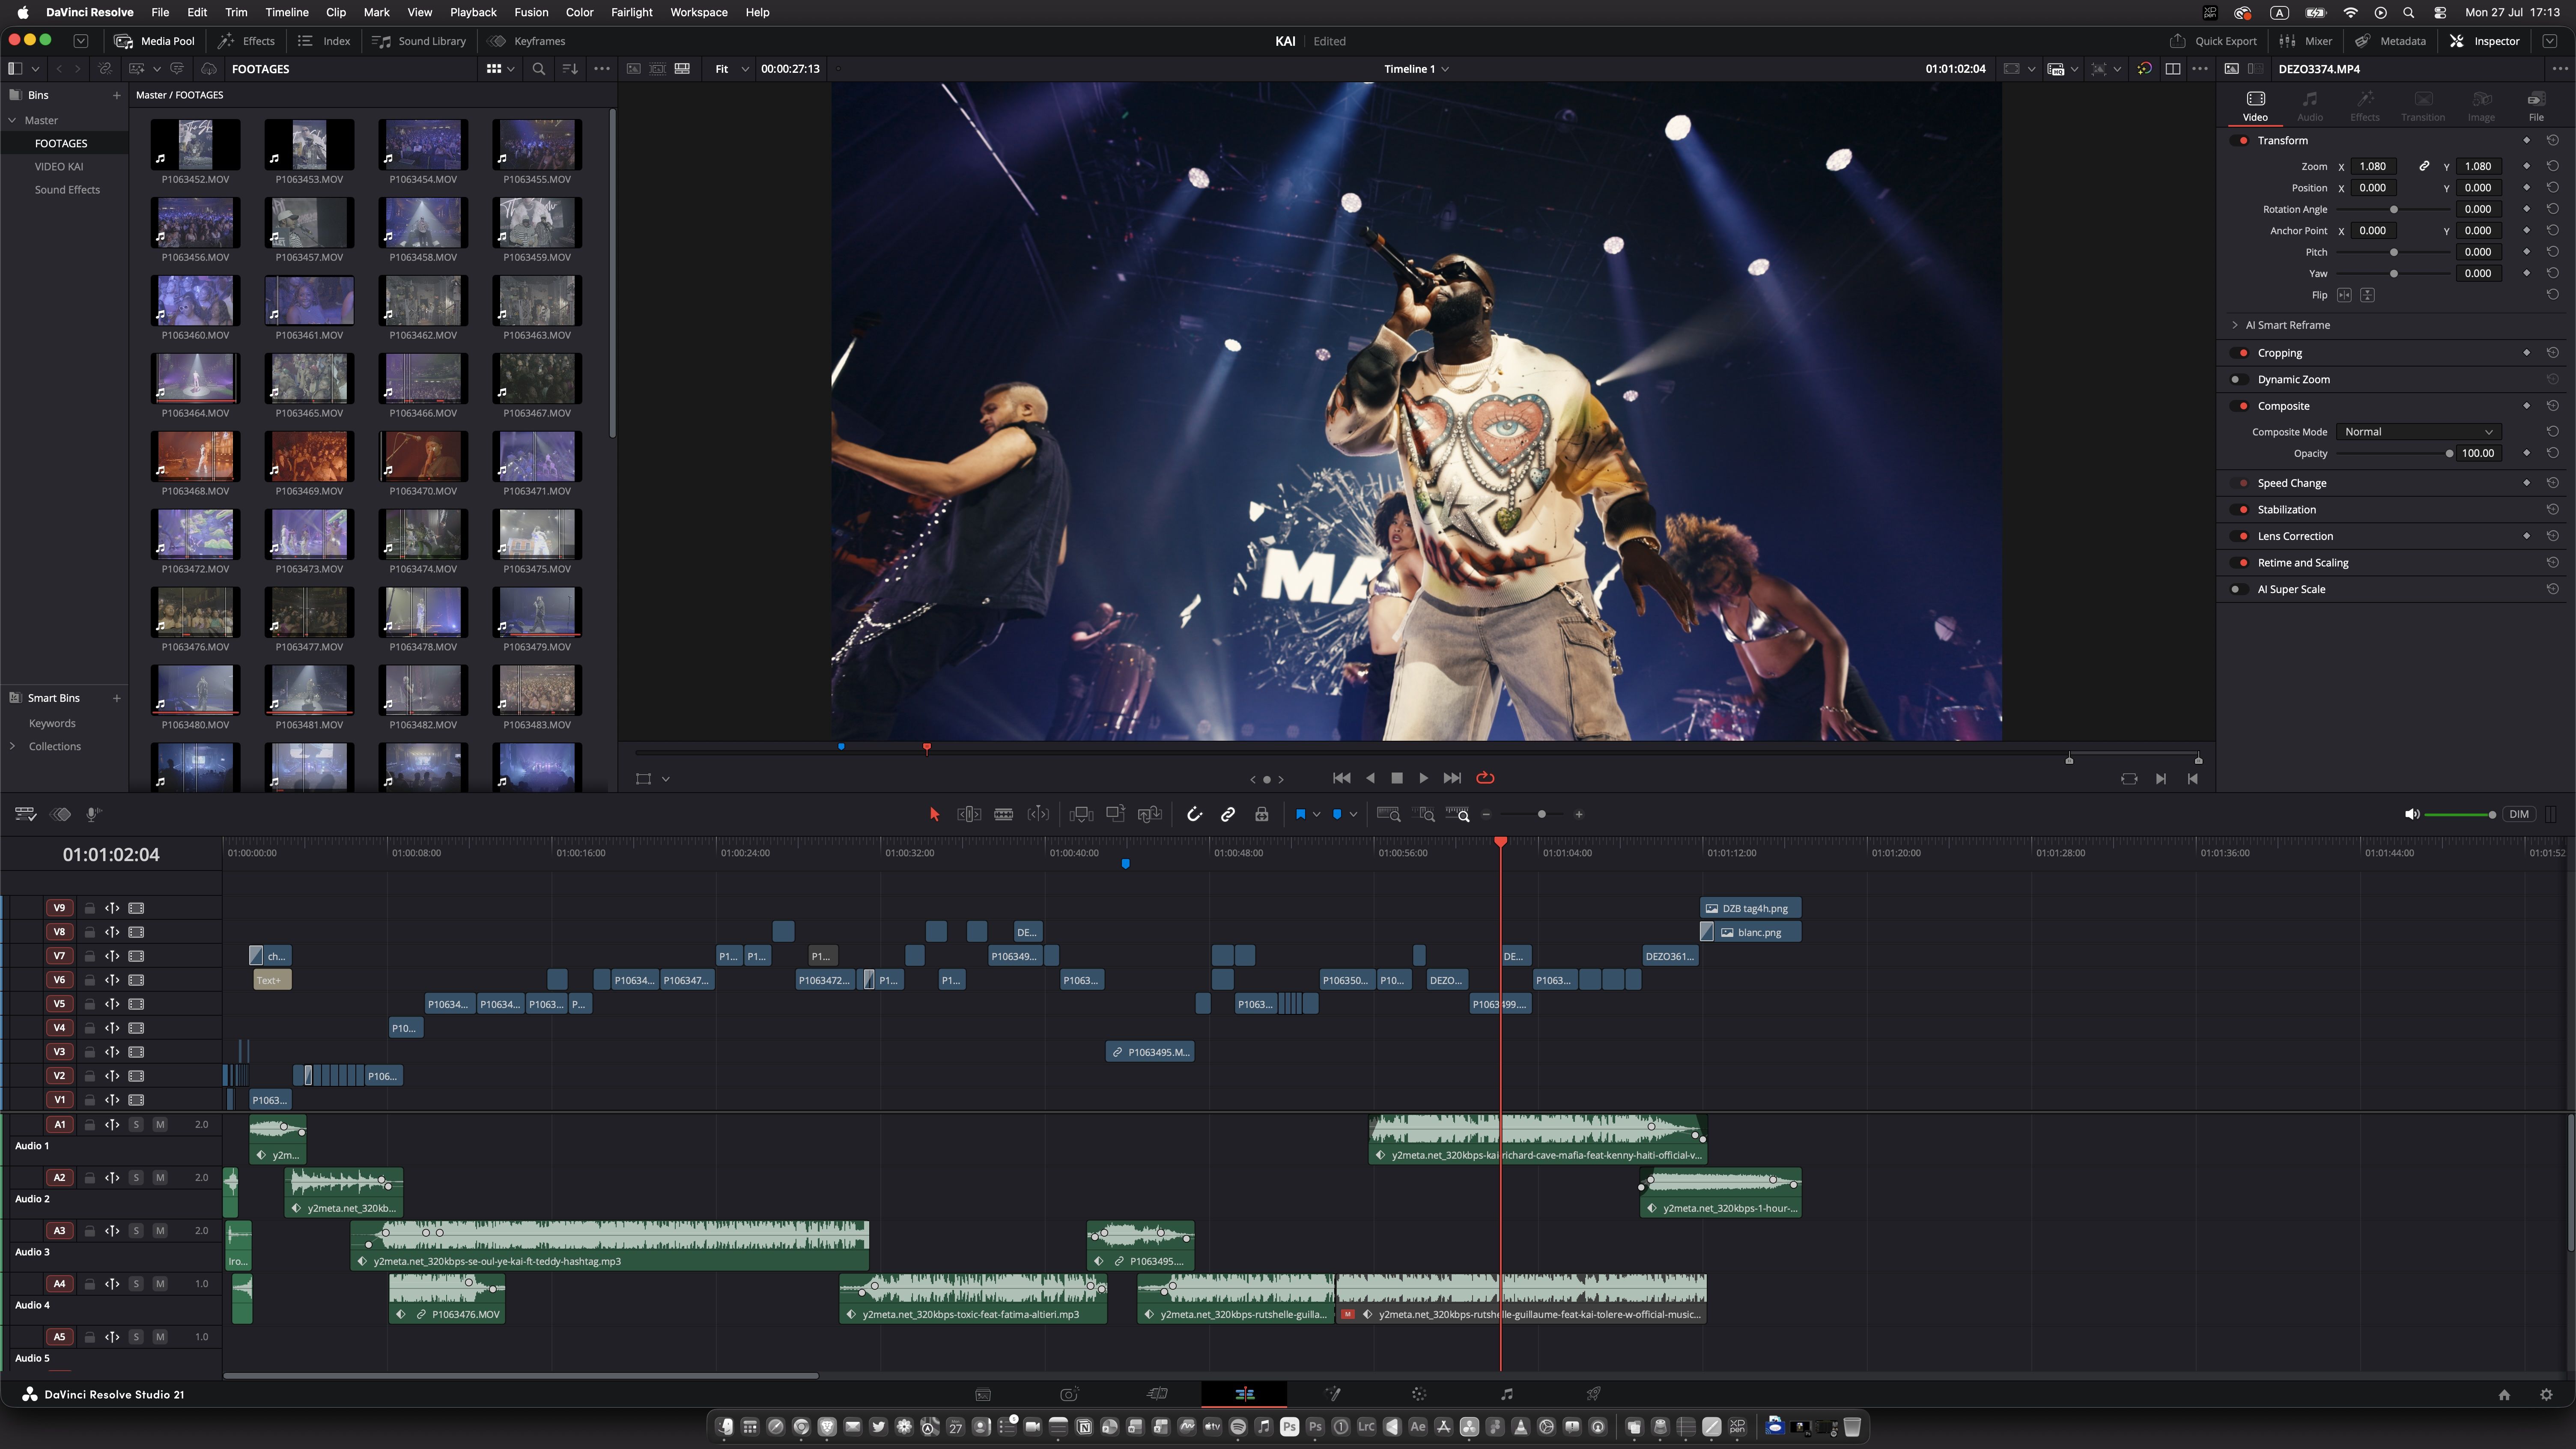The width and height of the screenshot is (2576, 1449).
Task: Open the flag color dropdown arrow
Action: (x=1317, y=814)
